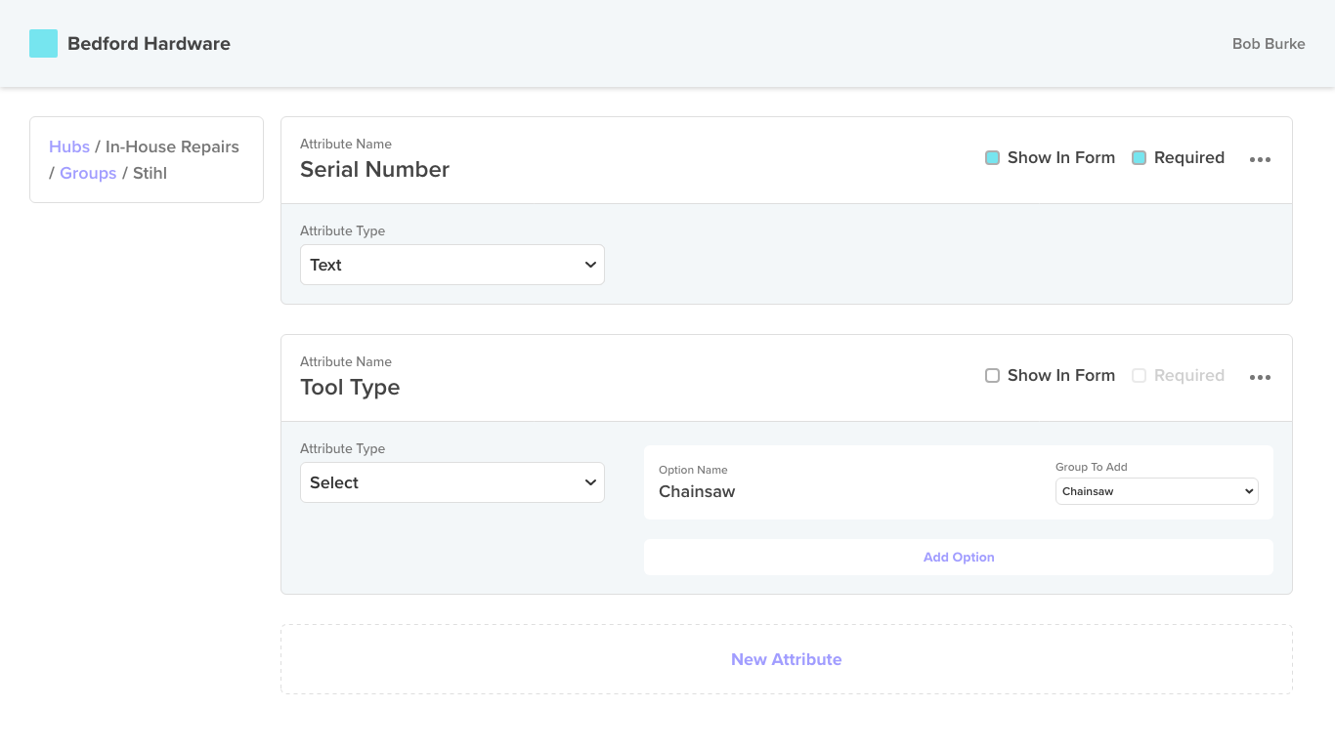Viewport: 1335px width, 750px height.
Task: Open the Tool Type more options menu
Action: (1260, 377)
